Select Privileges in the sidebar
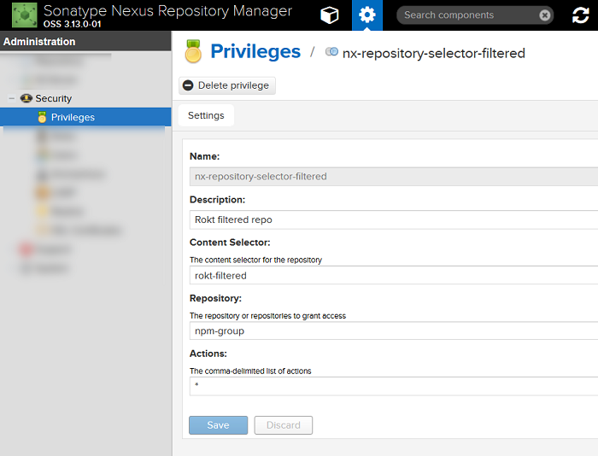The height and width of the screenshot is (456, 598). coord(85,117)
